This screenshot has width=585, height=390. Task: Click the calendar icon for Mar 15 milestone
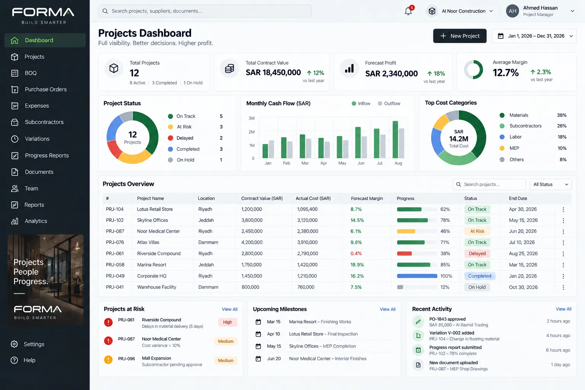(x=258, y=322)
